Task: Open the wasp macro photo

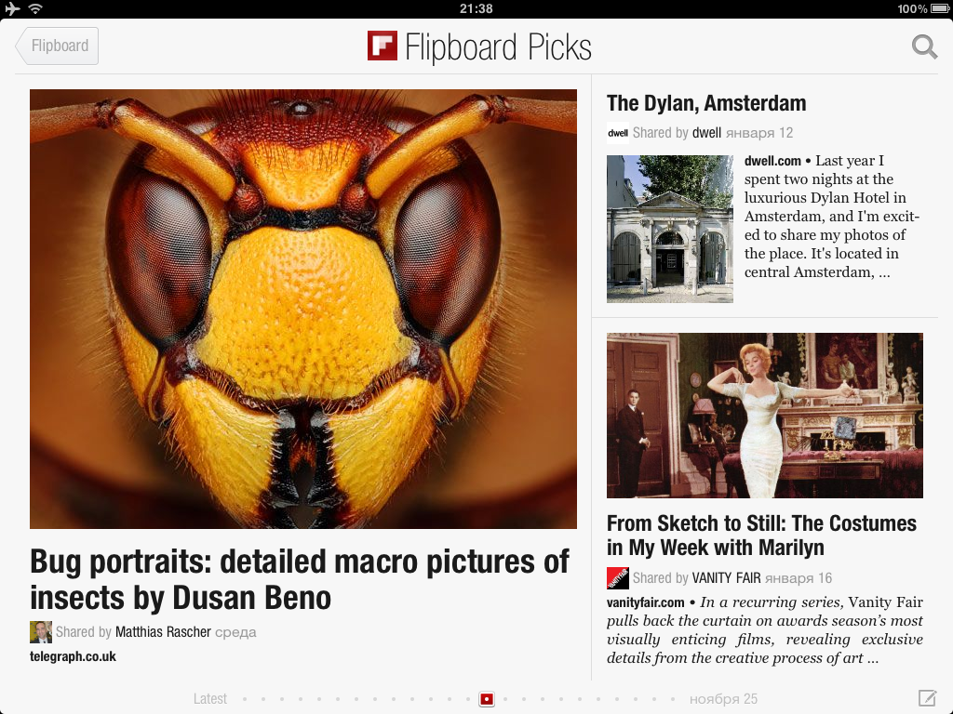Action: pos(303,309)
